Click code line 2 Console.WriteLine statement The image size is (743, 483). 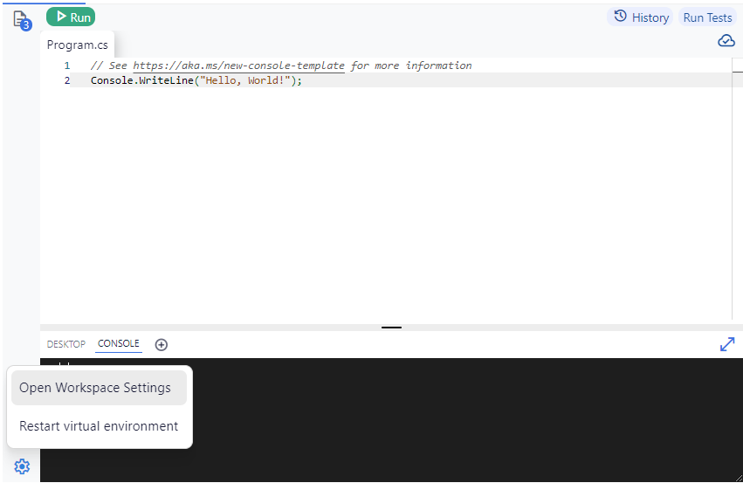pyautogui.click(x=196, y=80)
